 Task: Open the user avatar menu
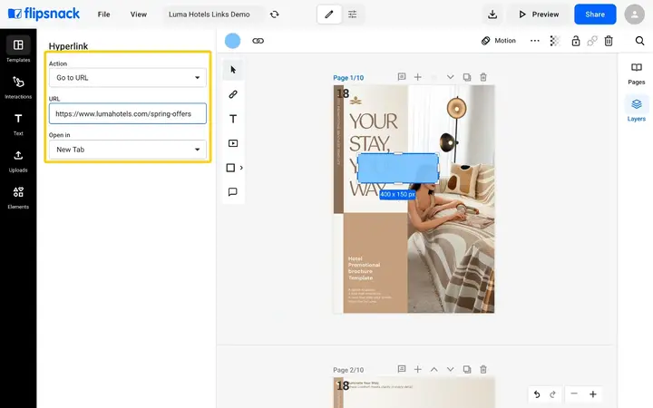pos(634,15)
